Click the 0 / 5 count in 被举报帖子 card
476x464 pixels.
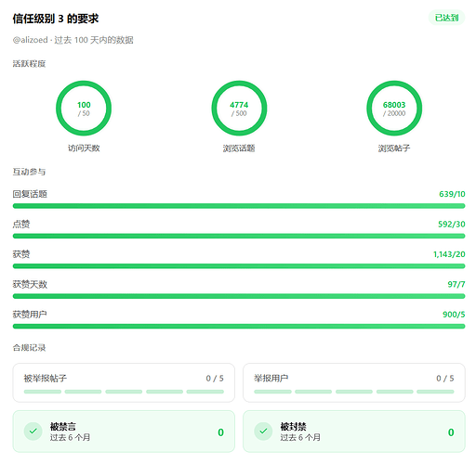pyautogui.click(x=215, y=378)
